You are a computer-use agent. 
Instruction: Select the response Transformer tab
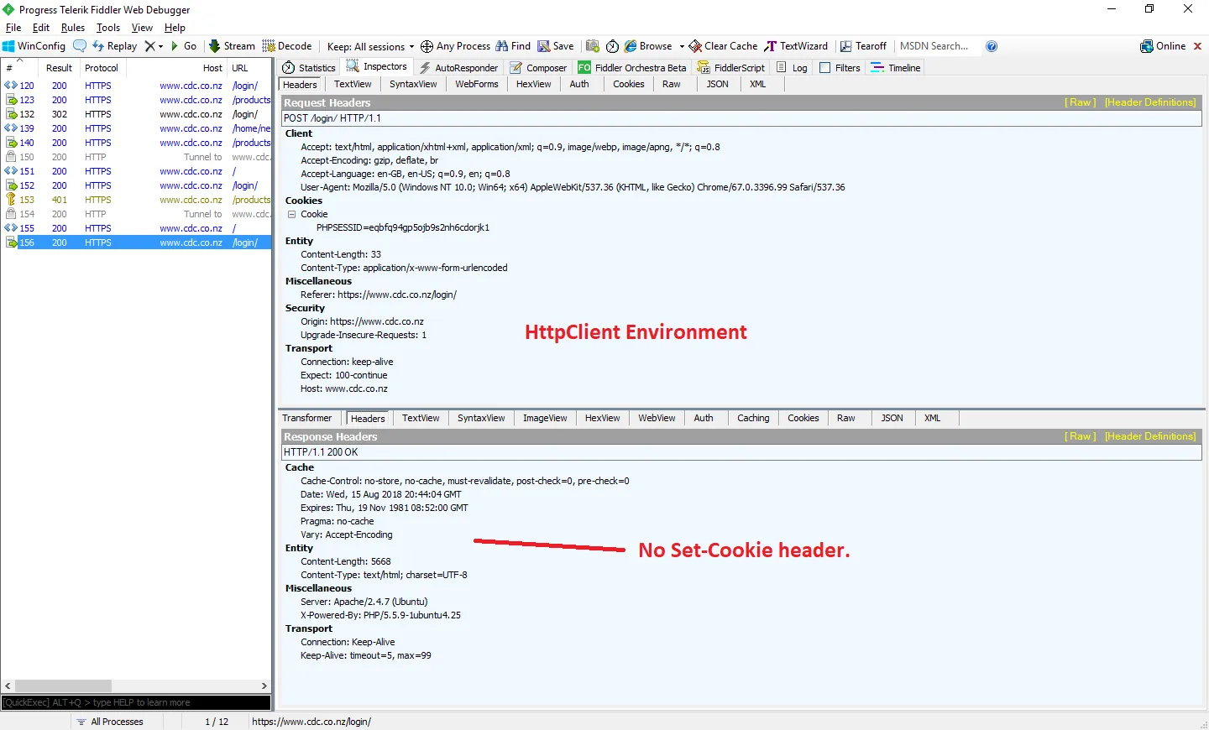[x=307, y=418]
